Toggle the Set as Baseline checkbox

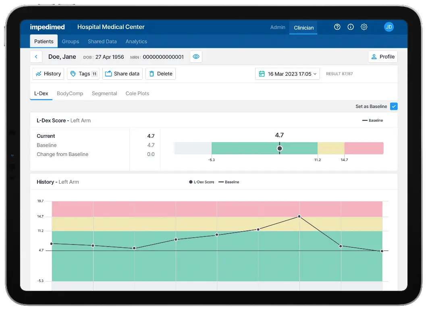(x=394, y=106)
